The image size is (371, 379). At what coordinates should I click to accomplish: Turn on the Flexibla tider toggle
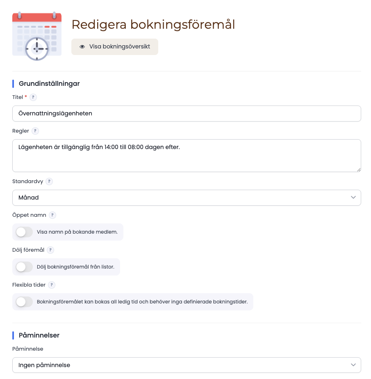tap(24, 302)
